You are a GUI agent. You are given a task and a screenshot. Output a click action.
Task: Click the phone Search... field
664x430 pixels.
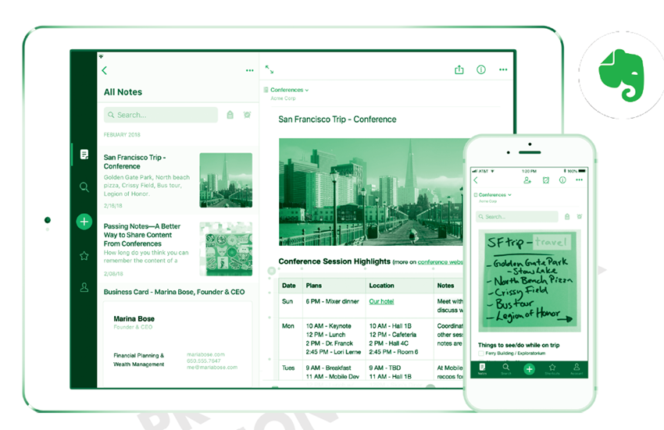pos(516,217)
